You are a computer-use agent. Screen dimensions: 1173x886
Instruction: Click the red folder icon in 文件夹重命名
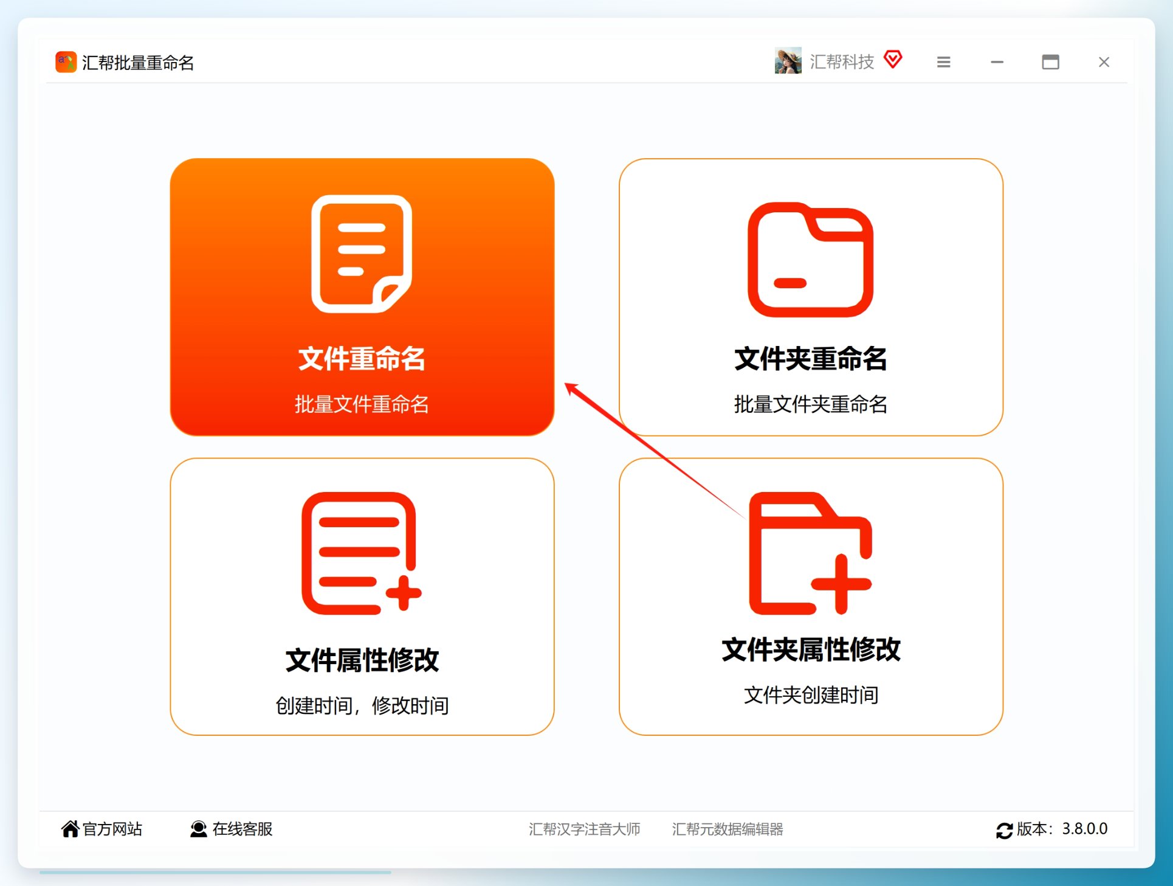click(x=810, y=260)
